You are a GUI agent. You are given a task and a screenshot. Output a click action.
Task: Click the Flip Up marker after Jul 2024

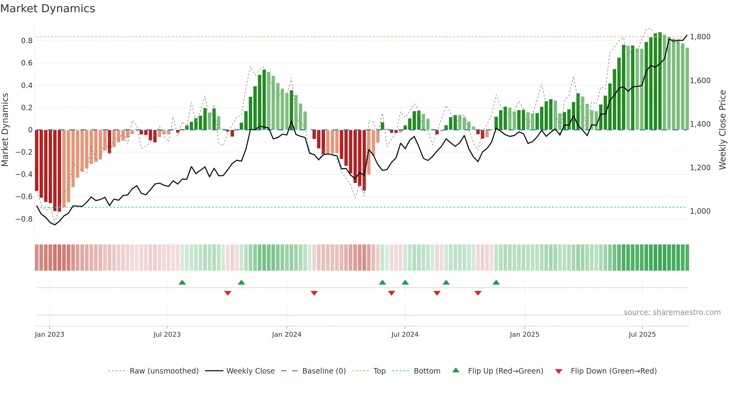(446, 282)
